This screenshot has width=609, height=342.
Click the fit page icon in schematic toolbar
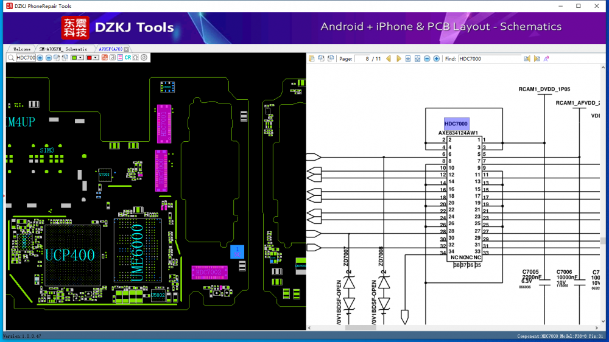click(418, 59)
